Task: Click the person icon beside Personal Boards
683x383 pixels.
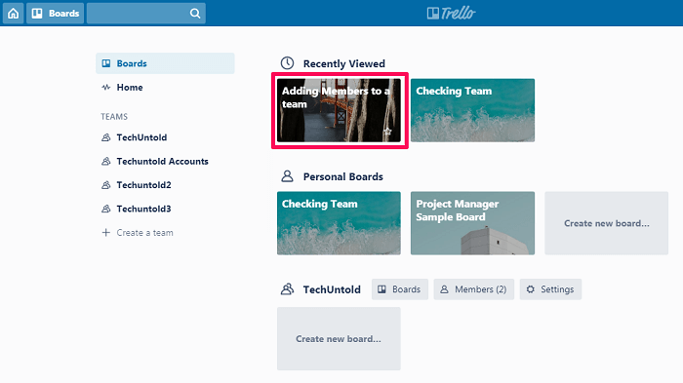Action: tap(287, 176)
